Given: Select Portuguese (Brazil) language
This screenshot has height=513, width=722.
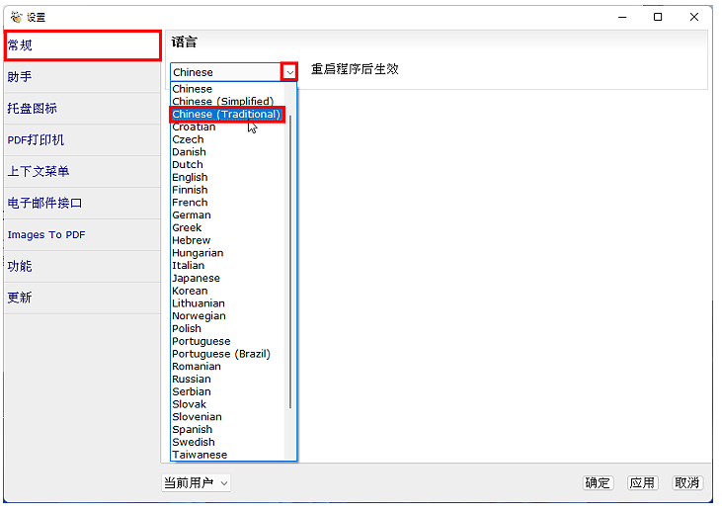Looking at the screenshot, I should tap(227, 354).
